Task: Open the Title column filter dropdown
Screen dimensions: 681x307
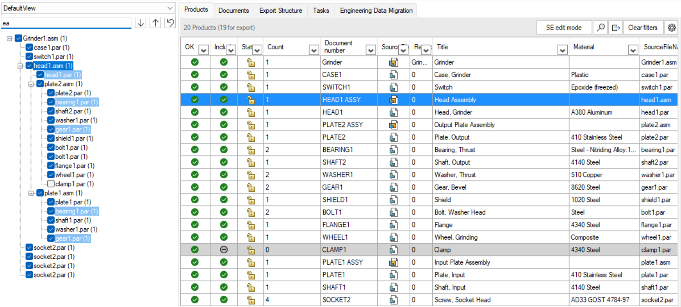Action: [x=563, y=50]
